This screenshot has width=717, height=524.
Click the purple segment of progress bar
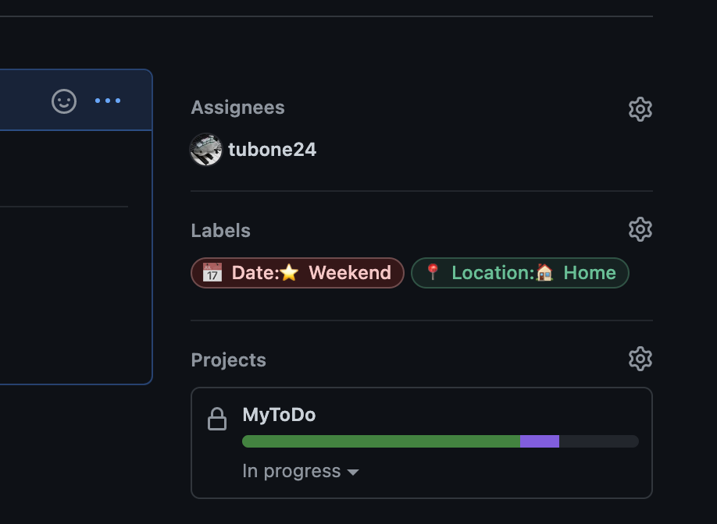click(539, 441)
